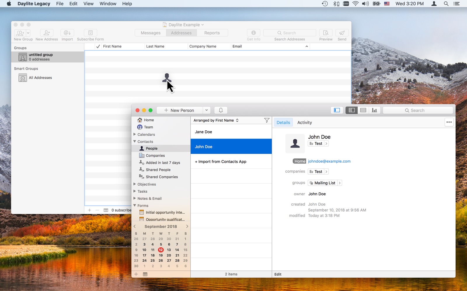Expand Objectives section
Screen dimensions: 467x291
point(135,184)
